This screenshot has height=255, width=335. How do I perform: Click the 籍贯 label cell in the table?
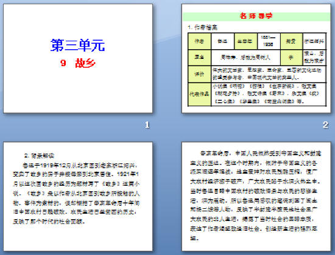(x=291, y=41)
